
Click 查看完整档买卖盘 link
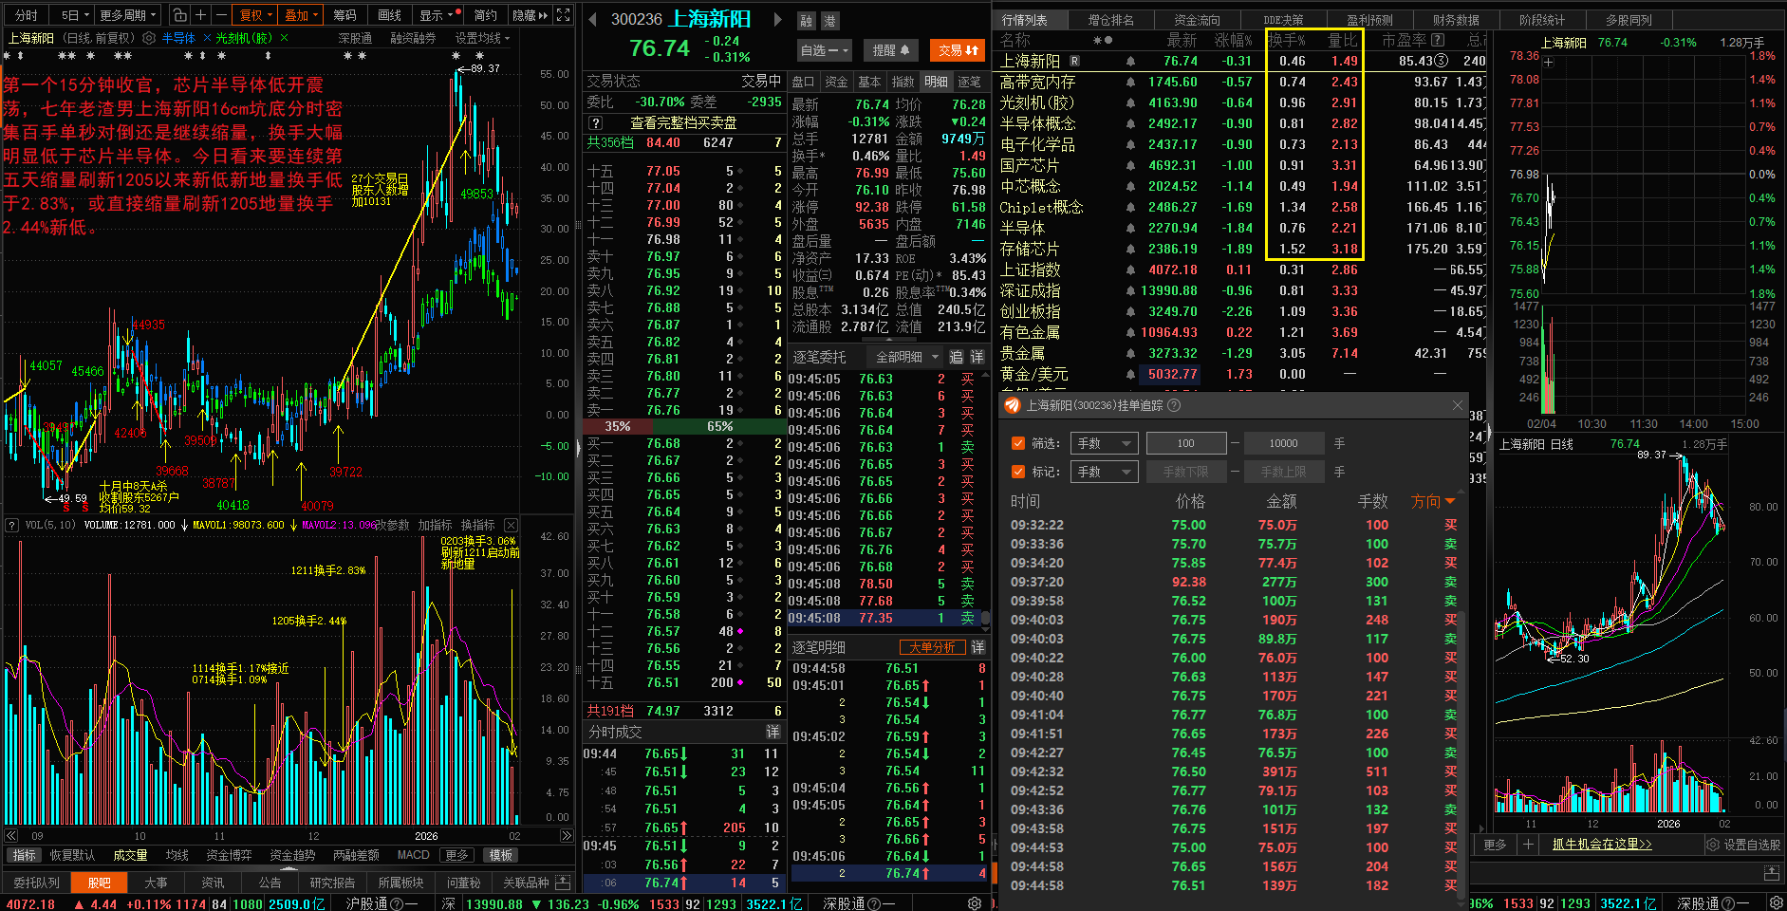tap(683, 123)
